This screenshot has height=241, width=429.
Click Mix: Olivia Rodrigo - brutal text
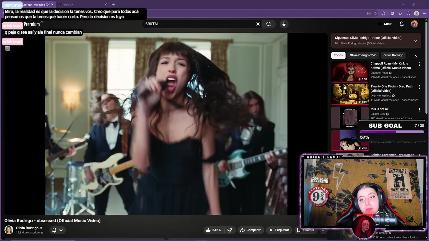click(x=360, y=43)
